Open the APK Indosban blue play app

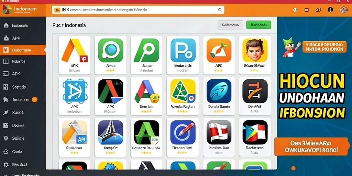click(x=75, y=96)
